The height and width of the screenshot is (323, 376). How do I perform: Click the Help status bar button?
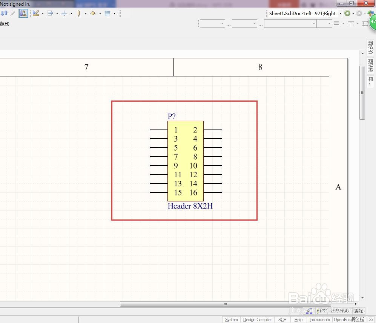click(298, 320)
